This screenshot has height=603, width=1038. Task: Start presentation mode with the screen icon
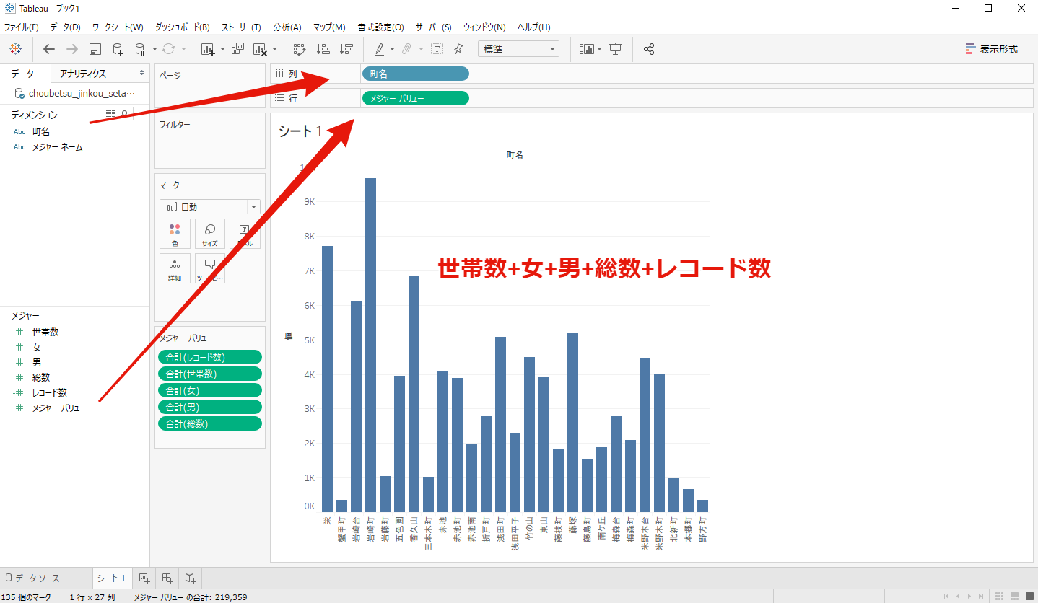(615, 49)
